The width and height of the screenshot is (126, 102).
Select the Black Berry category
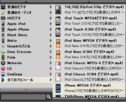(26, 35)
